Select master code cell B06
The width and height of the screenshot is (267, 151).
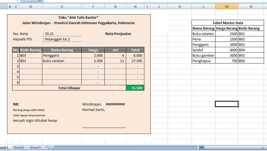pos(251,61)
